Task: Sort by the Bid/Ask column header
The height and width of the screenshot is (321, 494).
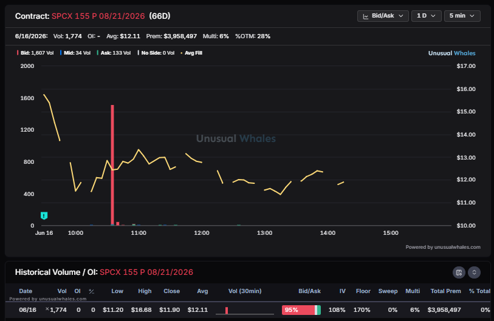Action: coord(309,291)
